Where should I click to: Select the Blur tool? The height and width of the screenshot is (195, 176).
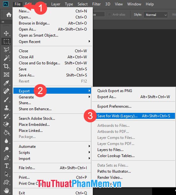(6, 141)
